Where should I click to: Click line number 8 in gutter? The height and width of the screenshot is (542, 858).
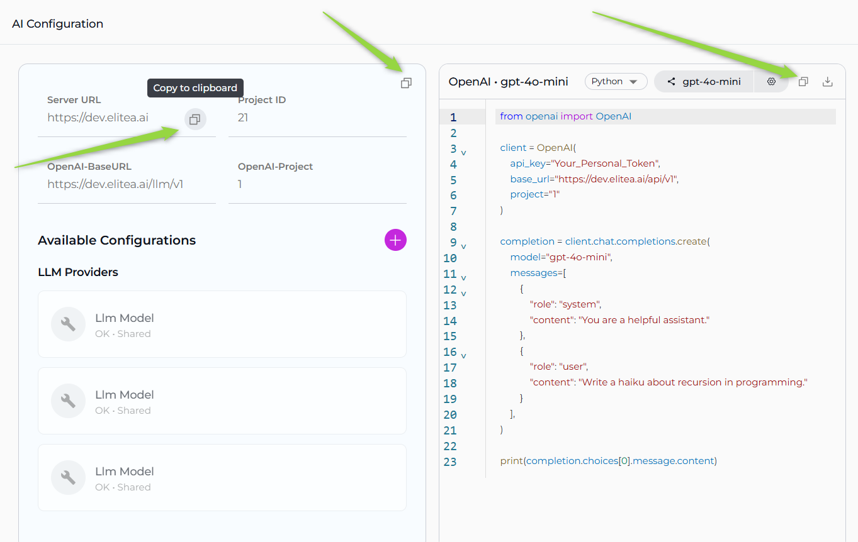pyautogui.click(x=453, y=226)
